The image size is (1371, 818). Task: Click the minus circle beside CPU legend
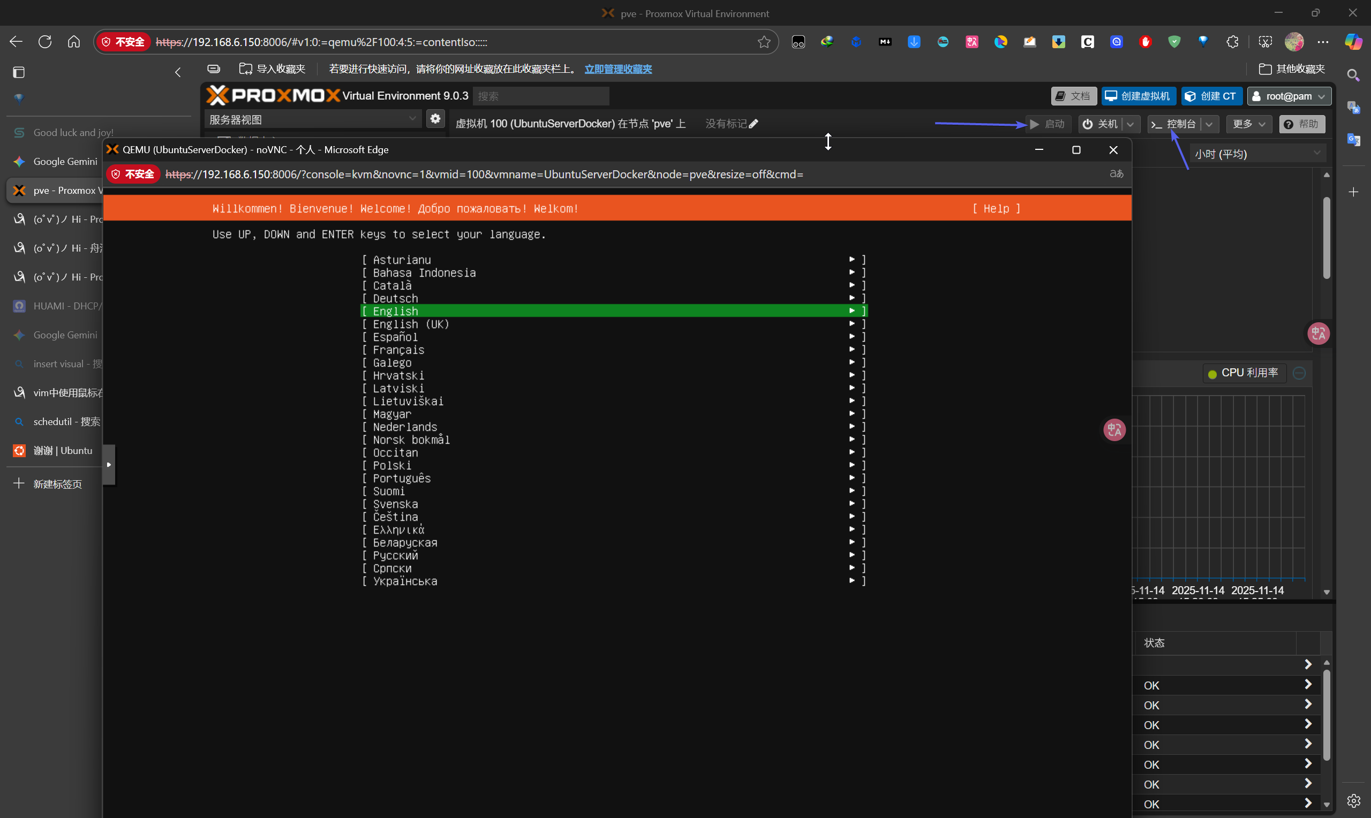pos(1299,373)
